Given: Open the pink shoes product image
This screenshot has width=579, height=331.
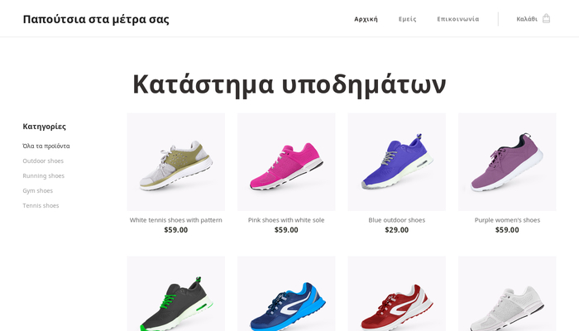Looking at the screenshot, I should 286,162.
